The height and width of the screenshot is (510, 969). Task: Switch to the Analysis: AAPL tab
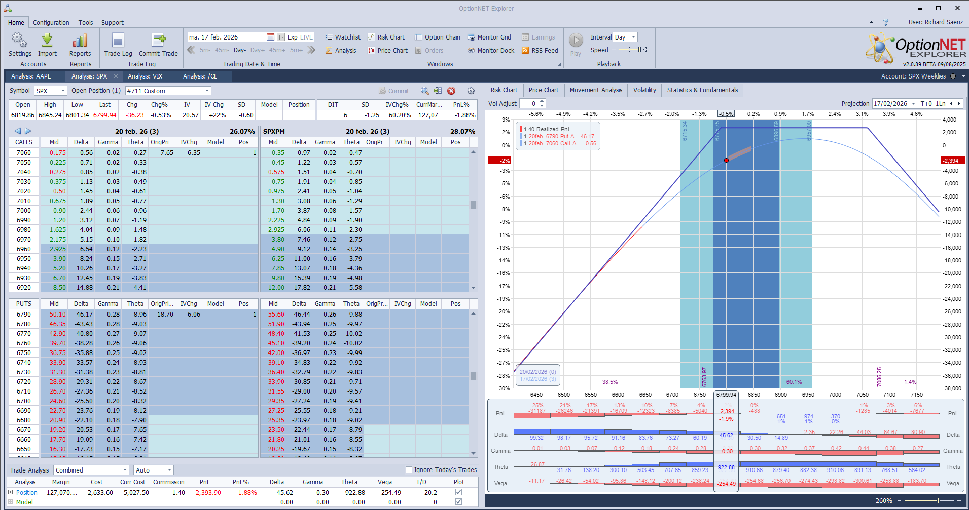31,76
